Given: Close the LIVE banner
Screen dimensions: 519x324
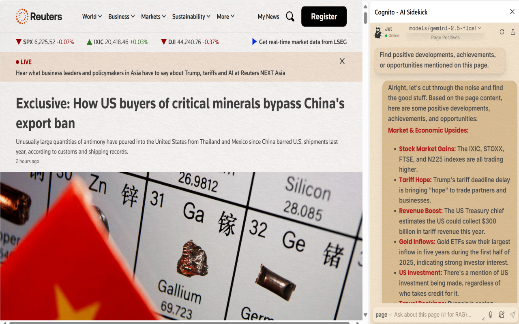Looking at the screenshot, I should pos(342,61).
